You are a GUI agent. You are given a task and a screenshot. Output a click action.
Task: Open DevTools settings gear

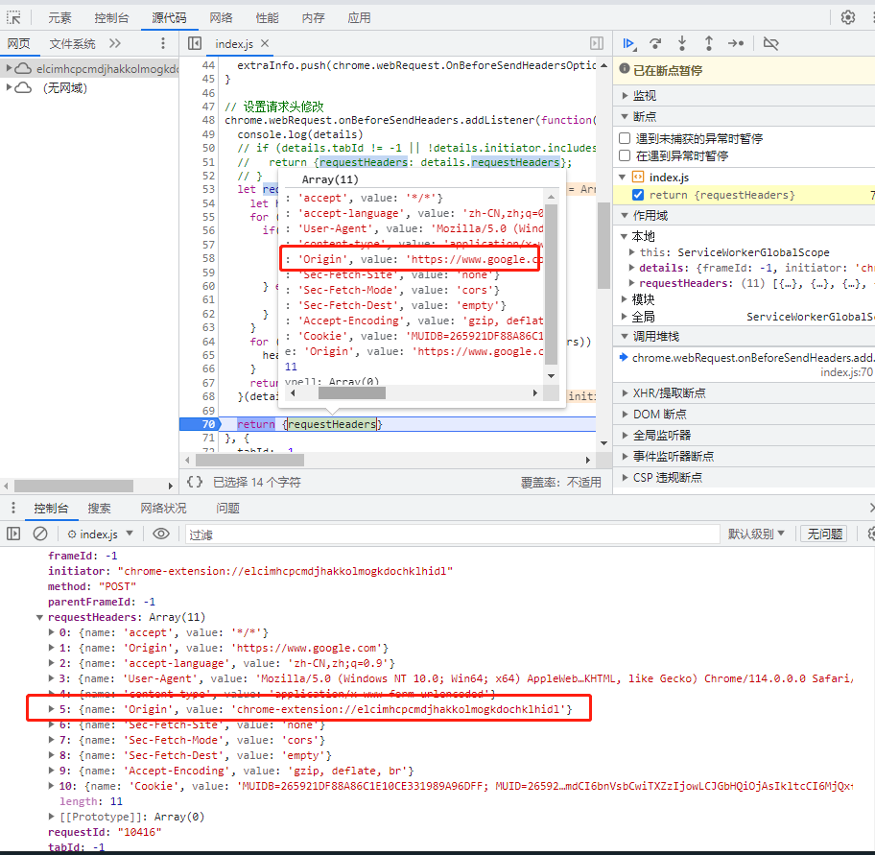pos(846,16)
